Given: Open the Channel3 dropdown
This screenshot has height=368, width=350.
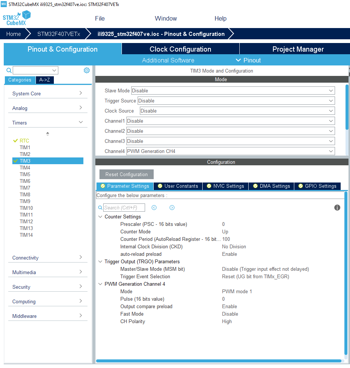Looking at the screenshot, I should [231, 141].
